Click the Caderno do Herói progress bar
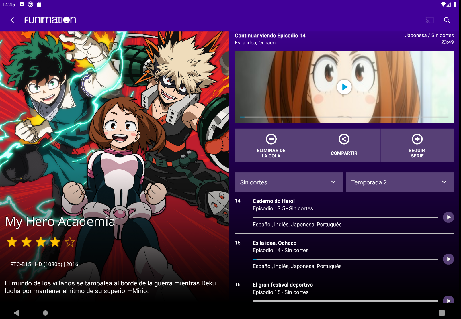This screenshot has height=319, width=461. (345, 217)
